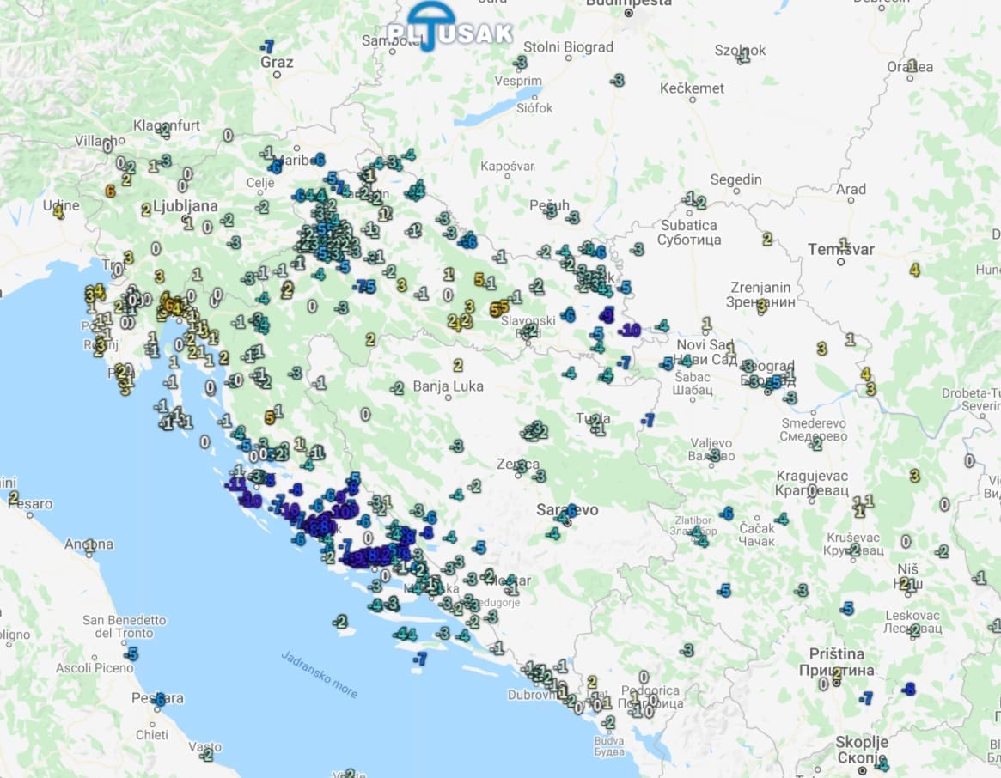Click the -10 marker west of Novi Sad
1001x778 pixels.
[x=630, y=331]
